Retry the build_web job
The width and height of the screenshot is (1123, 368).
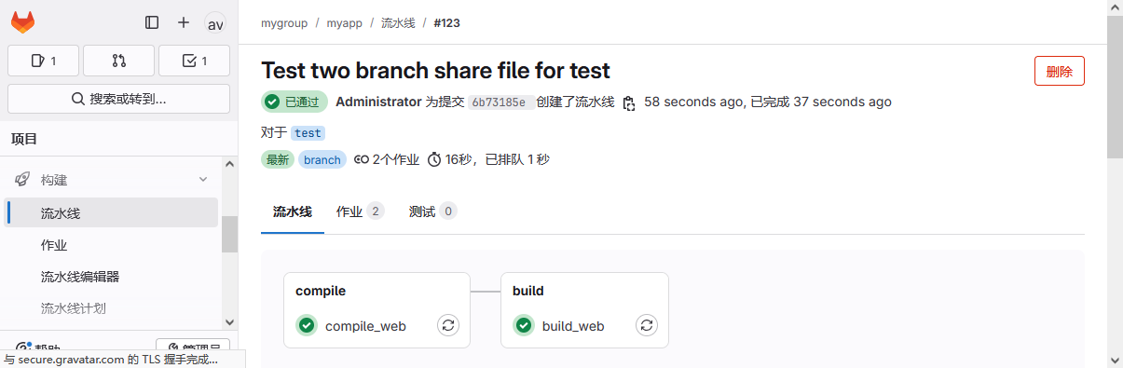647,325
